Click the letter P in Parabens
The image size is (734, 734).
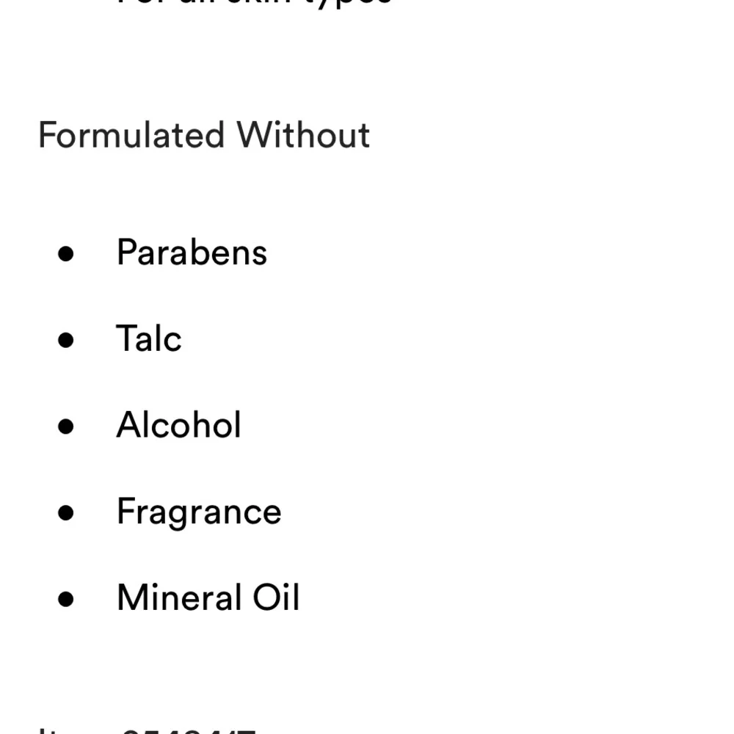126,252
